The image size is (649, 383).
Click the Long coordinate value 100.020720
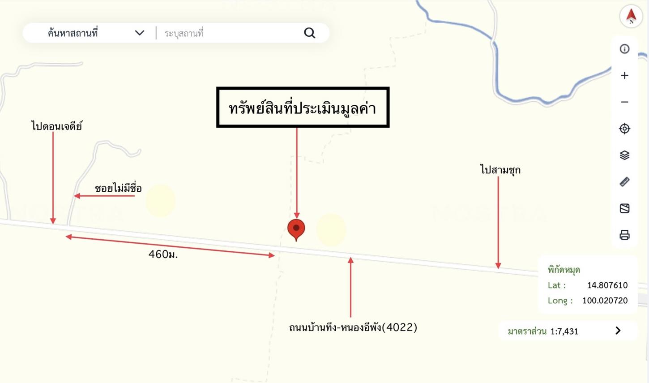click(605, 300)
